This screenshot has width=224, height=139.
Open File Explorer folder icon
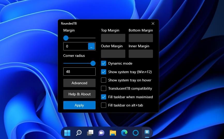pyautogui.click(x=113, y=133)
